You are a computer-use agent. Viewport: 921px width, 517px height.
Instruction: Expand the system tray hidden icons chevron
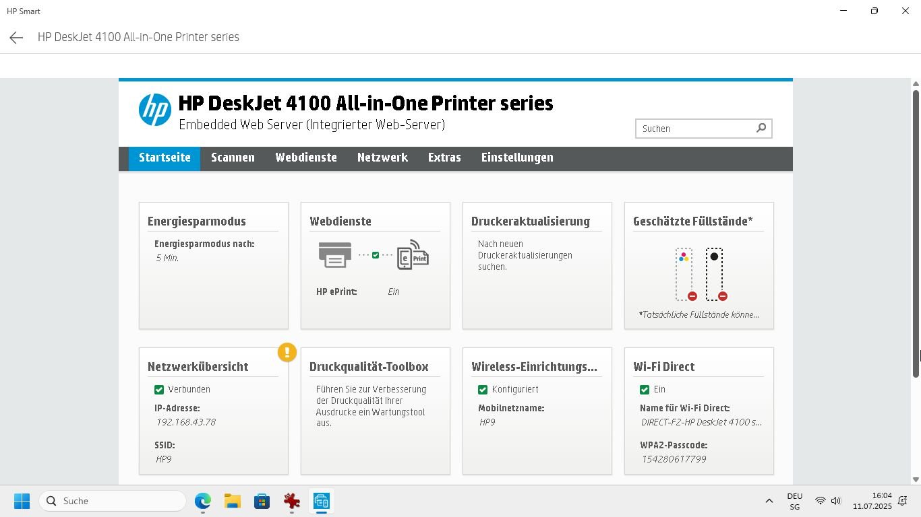769,501
